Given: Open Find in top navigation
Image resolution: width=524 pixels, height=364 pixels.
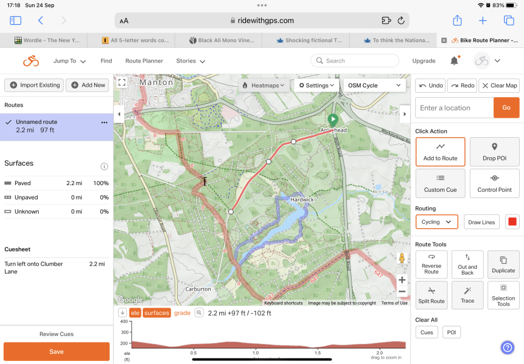Looking at the screenshot, I should coord(106,61).
